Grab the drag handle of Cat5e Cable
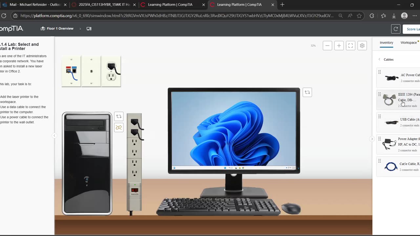420x236 pixels. [379, 161]
